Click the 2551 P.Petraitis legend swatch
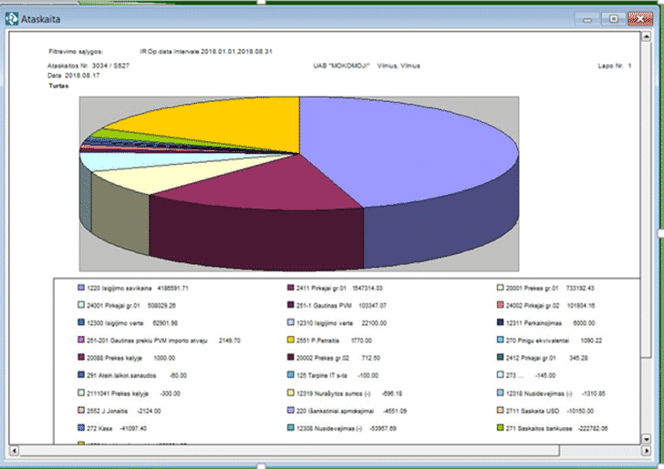 coord(290,340)
